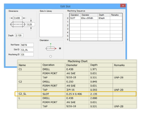The image size is (141, 113).
Task: Click the Slots In Library list box
Action: (x=51, y=25)
